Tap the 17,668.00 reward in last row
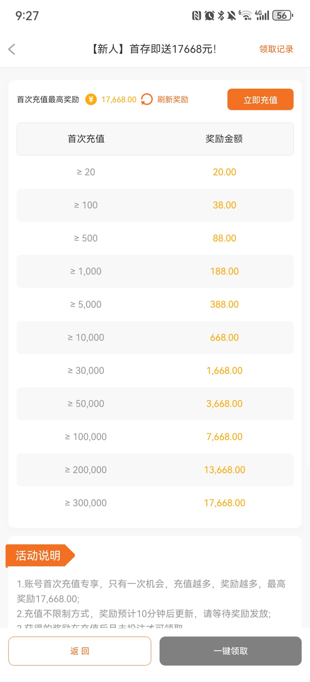 (224, 503)
